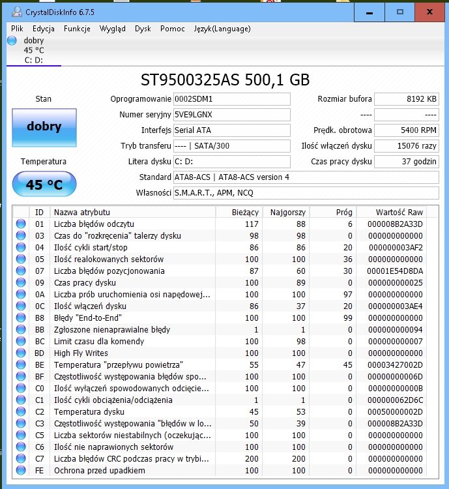Screen dimensions: 449x489
Task: Click status orb for Ochrona przed upadkiem
Action: pyautogui.click(x=21, y=470)
